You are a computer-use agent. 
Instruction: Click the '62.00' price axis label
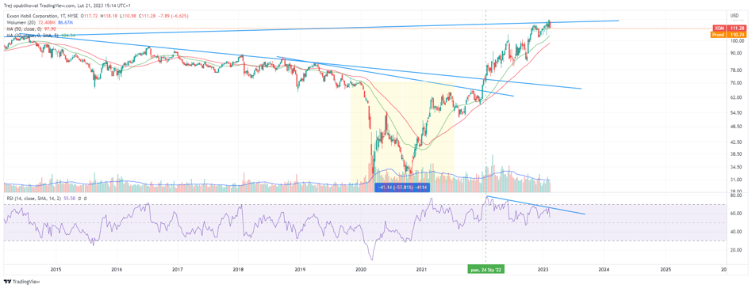[735, 97]
